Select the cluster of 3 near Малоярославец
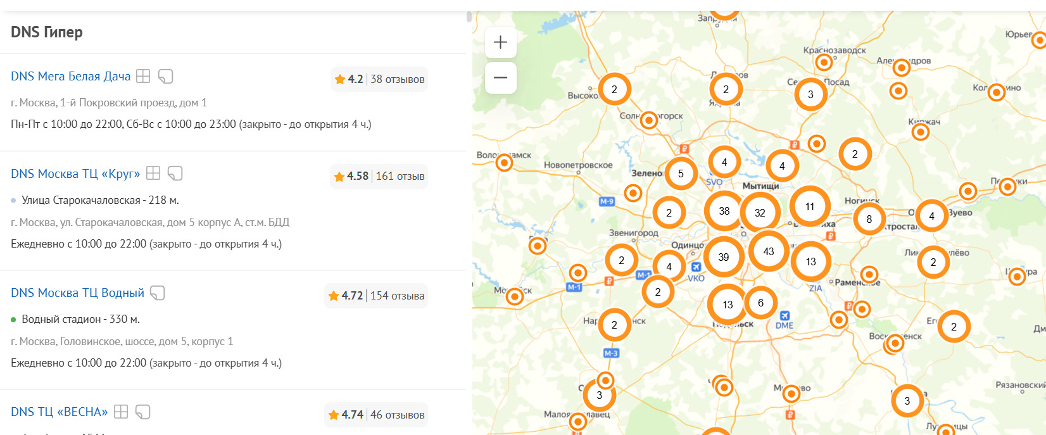The height and width of the screenshot is (435, 1046). pyautogui.click(x=599, y=395)
